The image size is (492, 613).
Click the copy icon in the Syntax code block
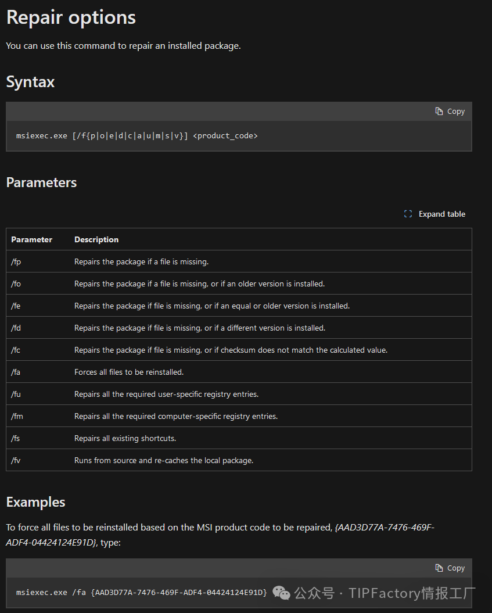point(439,112)
